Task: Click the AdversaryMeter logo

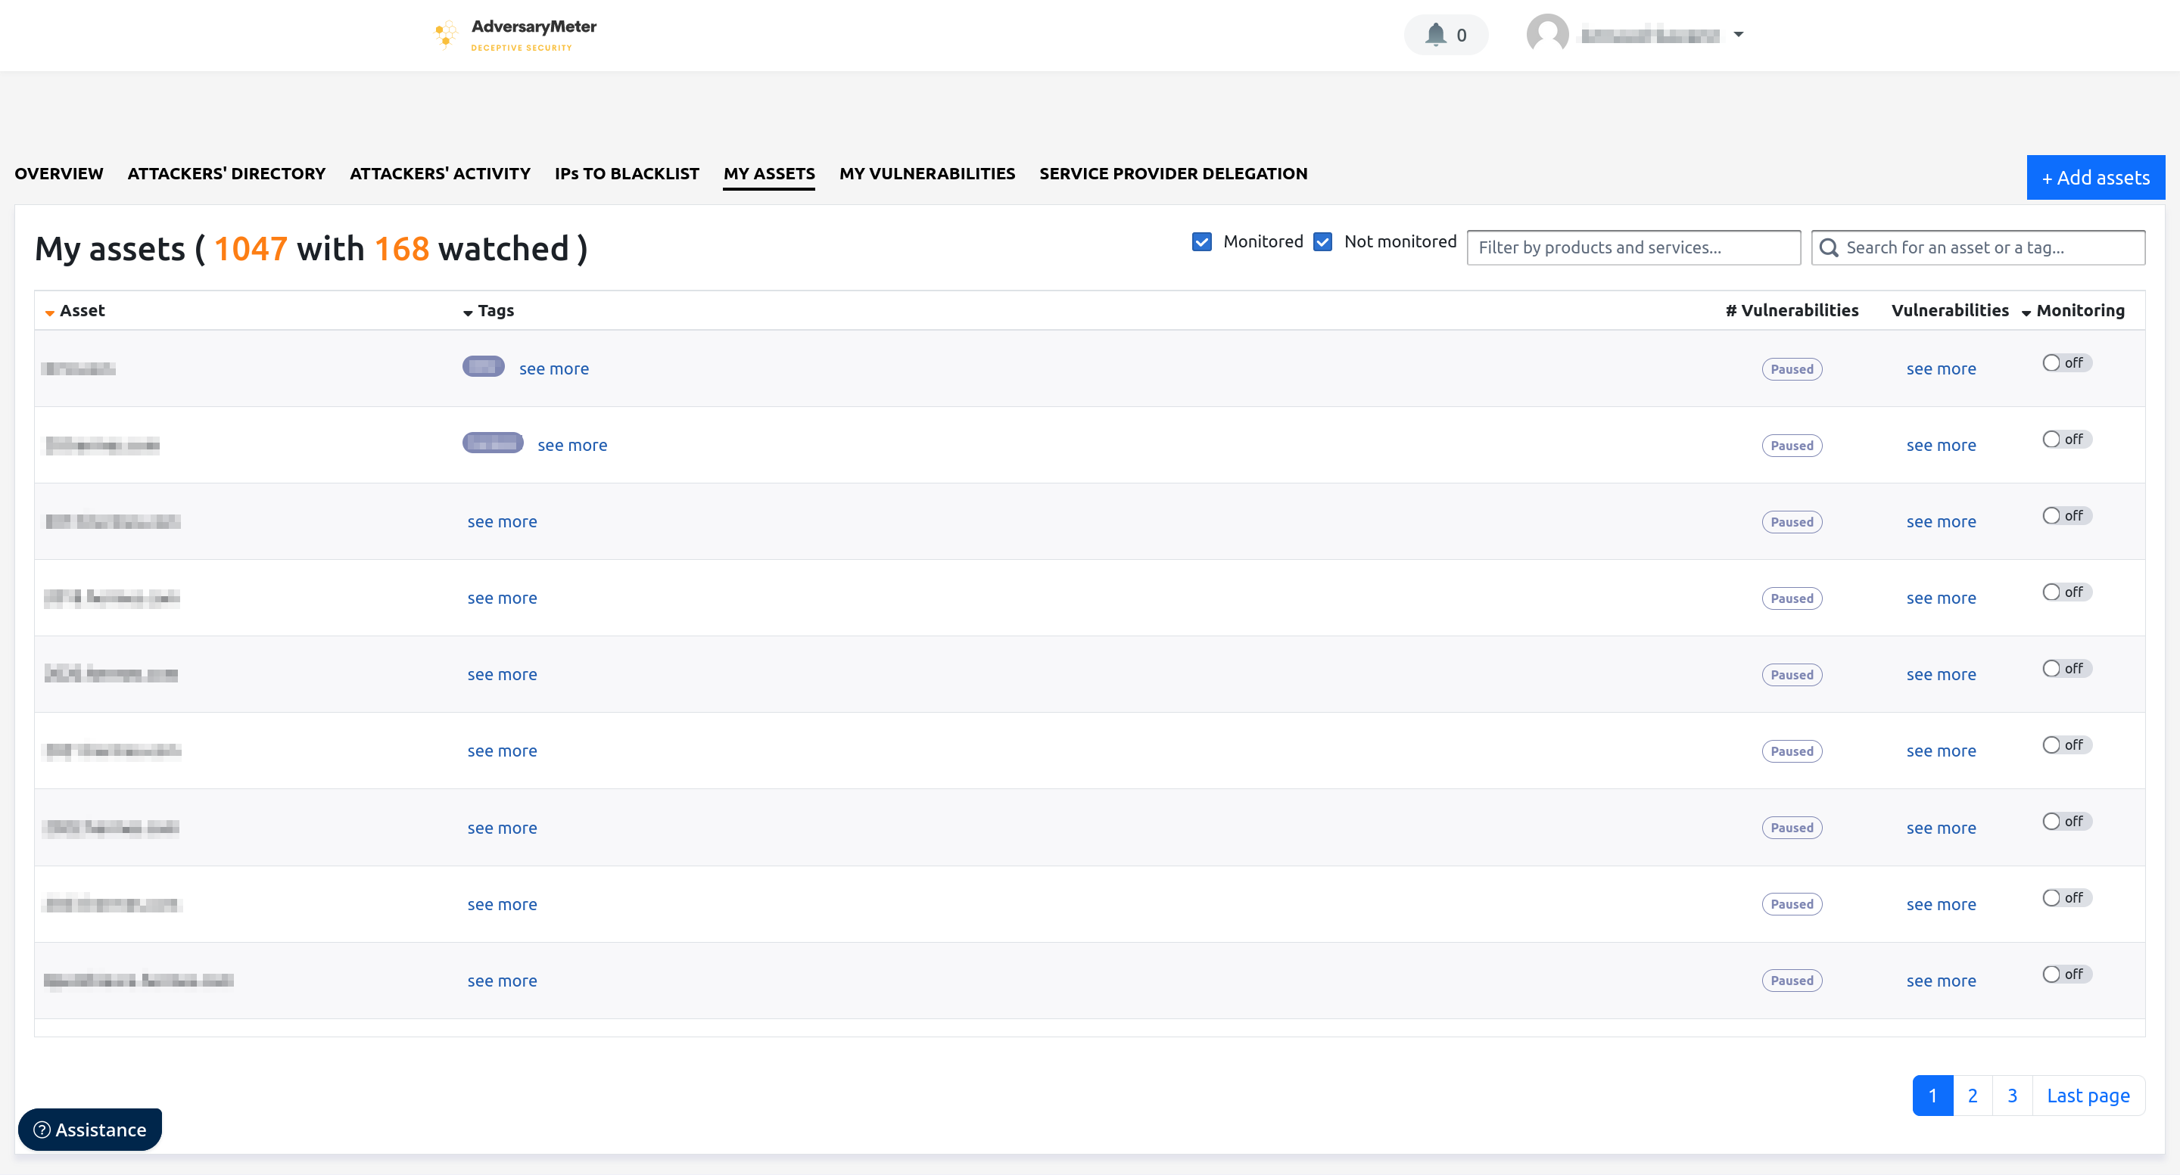Action: tap(515, 35)
